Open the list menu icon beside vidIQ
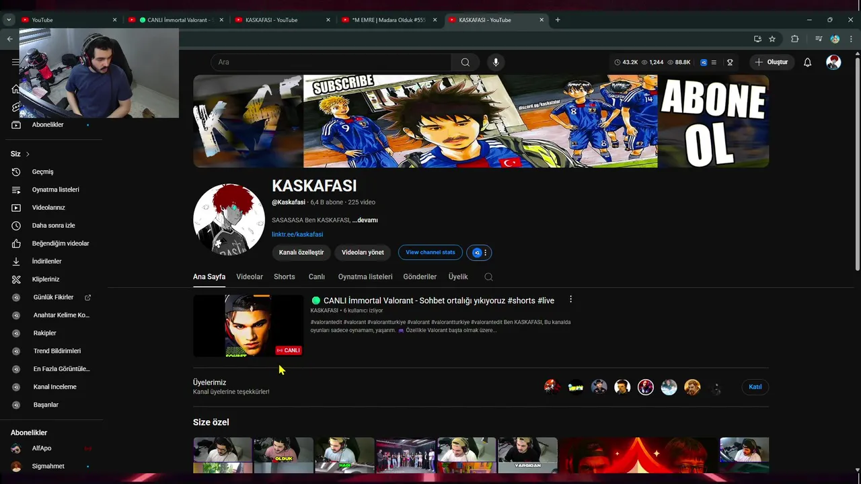The width and height of the screenshot is (861, 484). coord(714,62)
